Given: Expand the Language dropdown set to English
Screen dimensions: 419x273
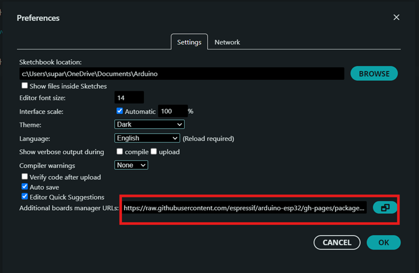Looking at the screenshot, I should click(147, 138).
